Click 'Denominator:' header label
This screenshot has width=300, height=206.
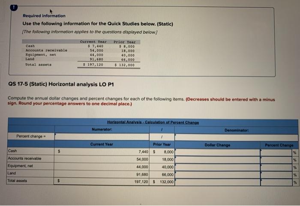pyautogui.click(x=237, y=130)
